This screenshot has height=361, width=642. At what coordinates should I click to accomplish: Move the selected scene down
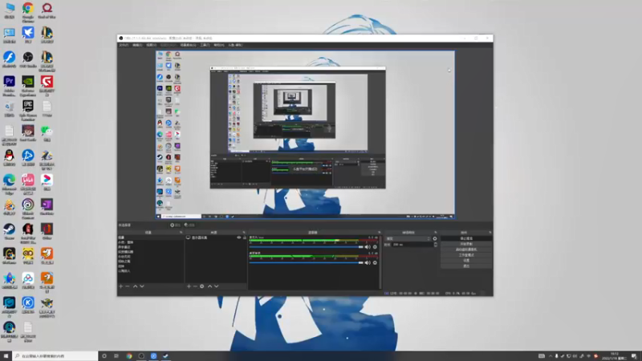tap(142, 286)
